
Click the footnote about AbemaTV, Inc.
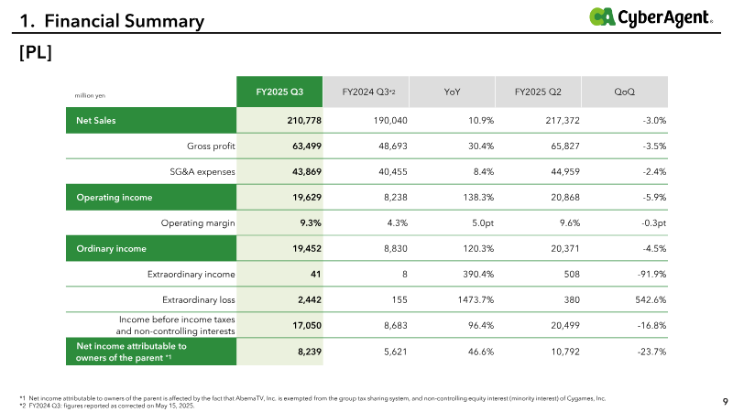tap(312, 398)
